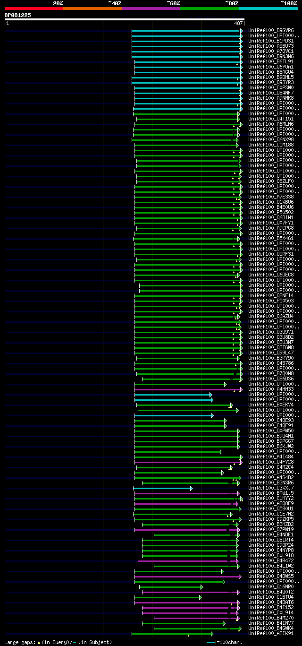Screen dimensions: 302x646
Task: Select the UniRef100_Q6YUA1 label
Action: 270,67
